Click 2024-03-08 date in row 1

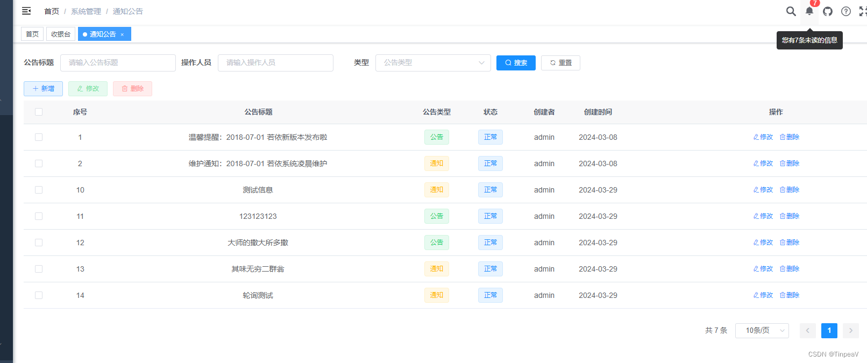(598, 137)
